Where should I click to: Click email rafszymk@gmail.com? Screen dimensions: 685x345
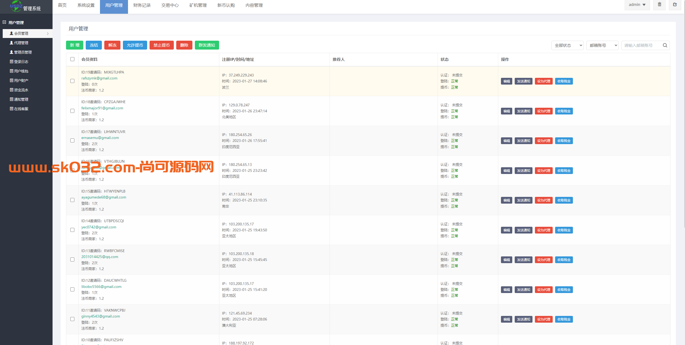pyautogui.click(x=99, y=78)
